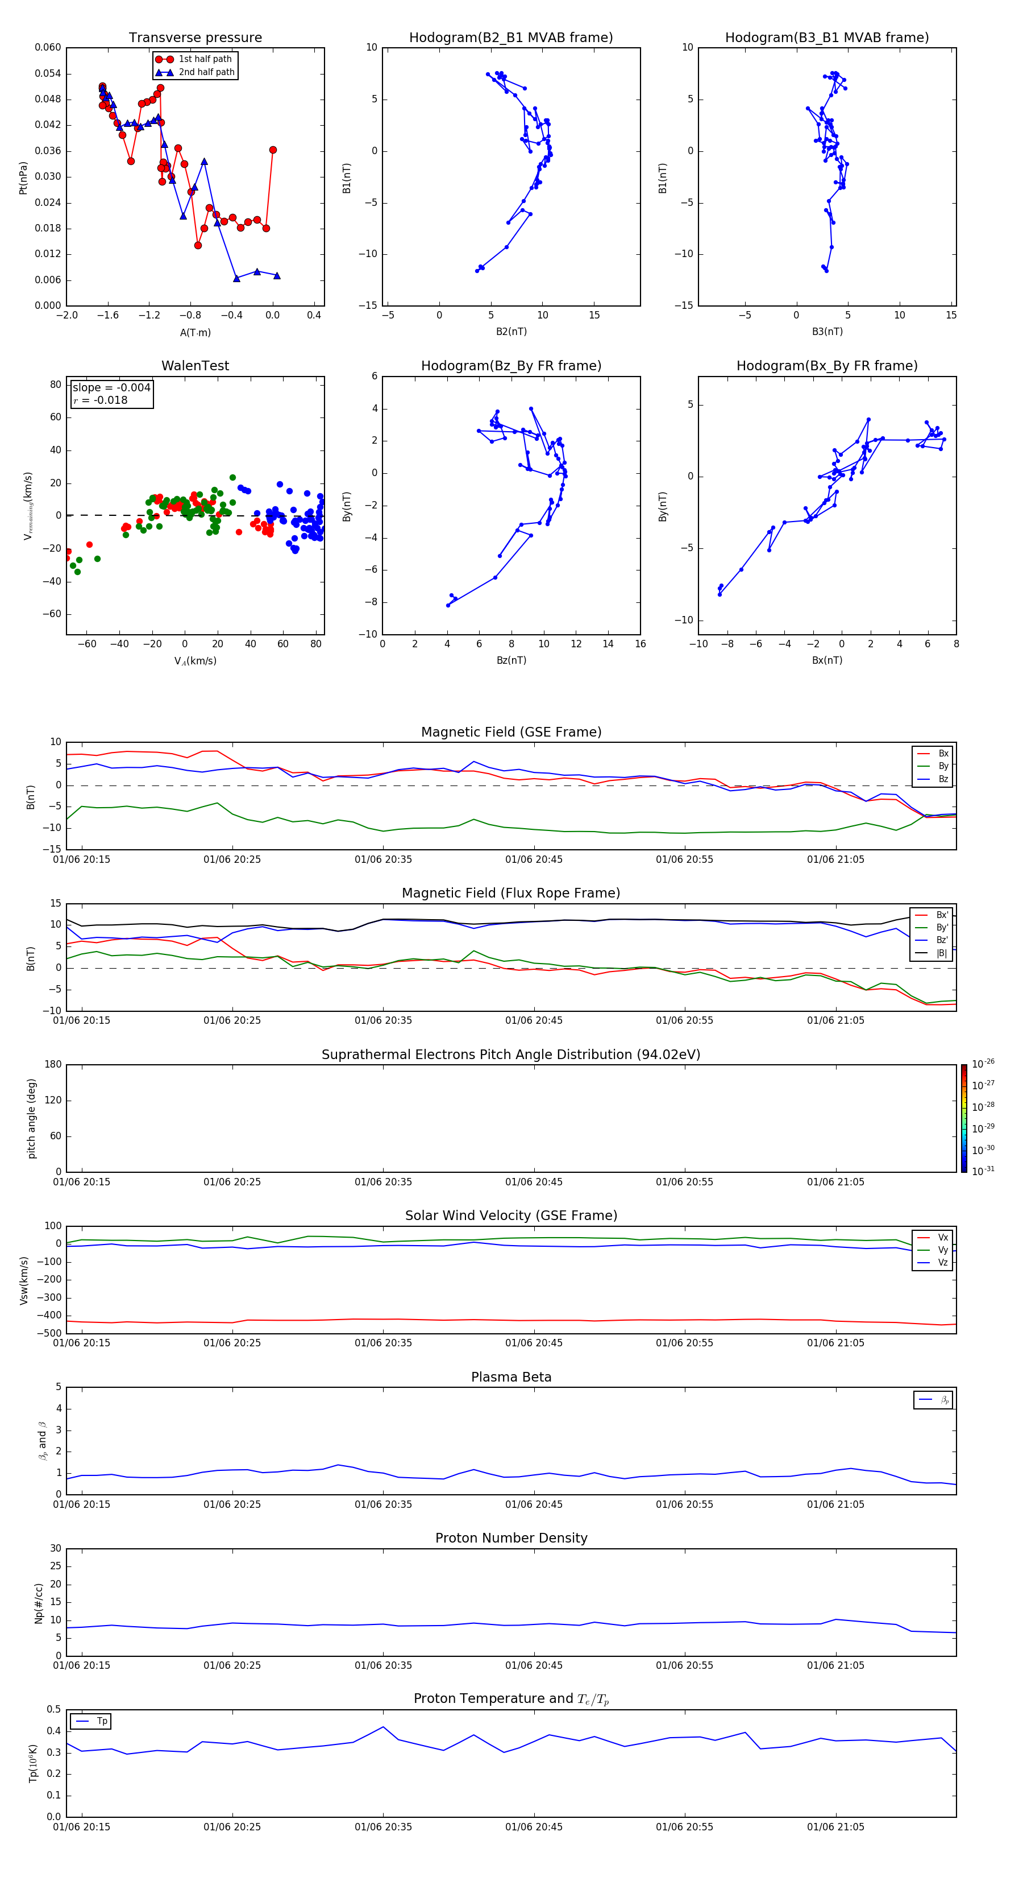The width and height of the screenshot is (1023, 1877).
Task: Click the 'Pt(nPa)' y-axis label
Action: [x=23, y=178]
